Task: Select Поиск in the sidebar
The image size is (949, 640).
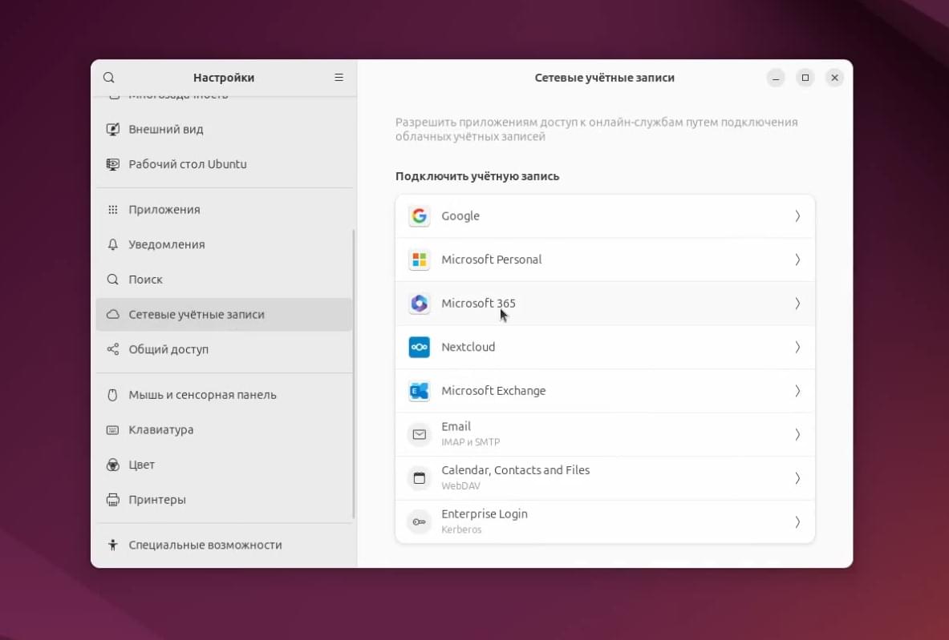Action: tap(224, 280)
